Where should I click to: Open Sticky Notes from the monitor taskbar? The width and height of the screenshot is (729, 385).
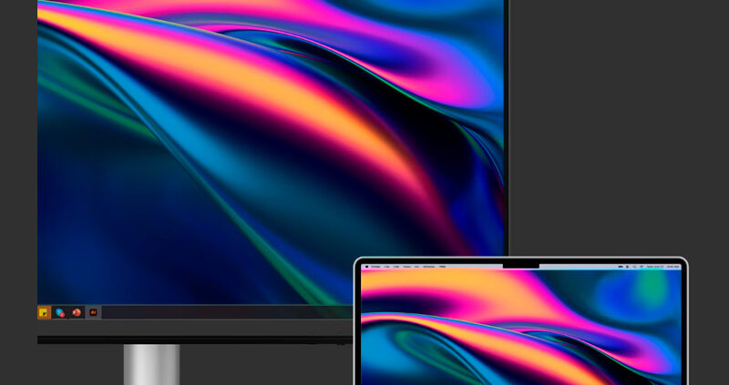click(44, 312)
